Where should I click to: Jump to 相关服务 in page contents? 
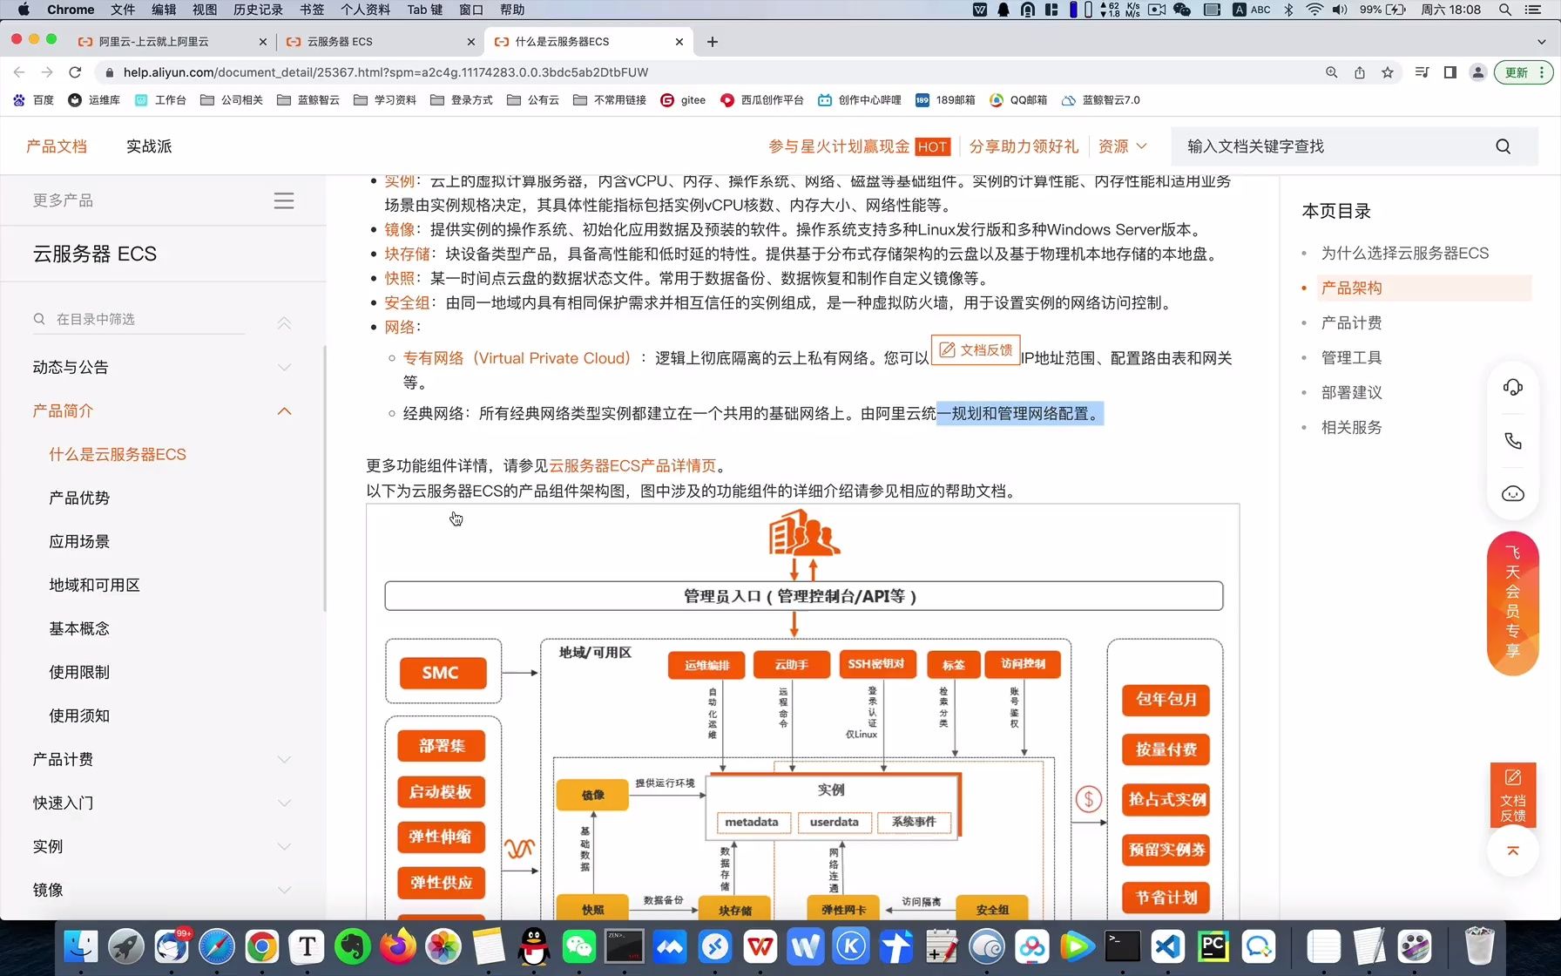tap(1352, 428)
